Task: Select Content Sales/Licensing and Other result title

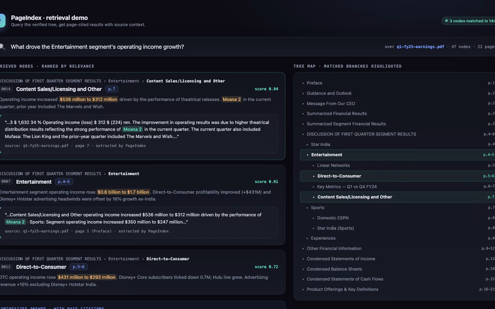Action: pyautogui.click(x=59, y=89)
